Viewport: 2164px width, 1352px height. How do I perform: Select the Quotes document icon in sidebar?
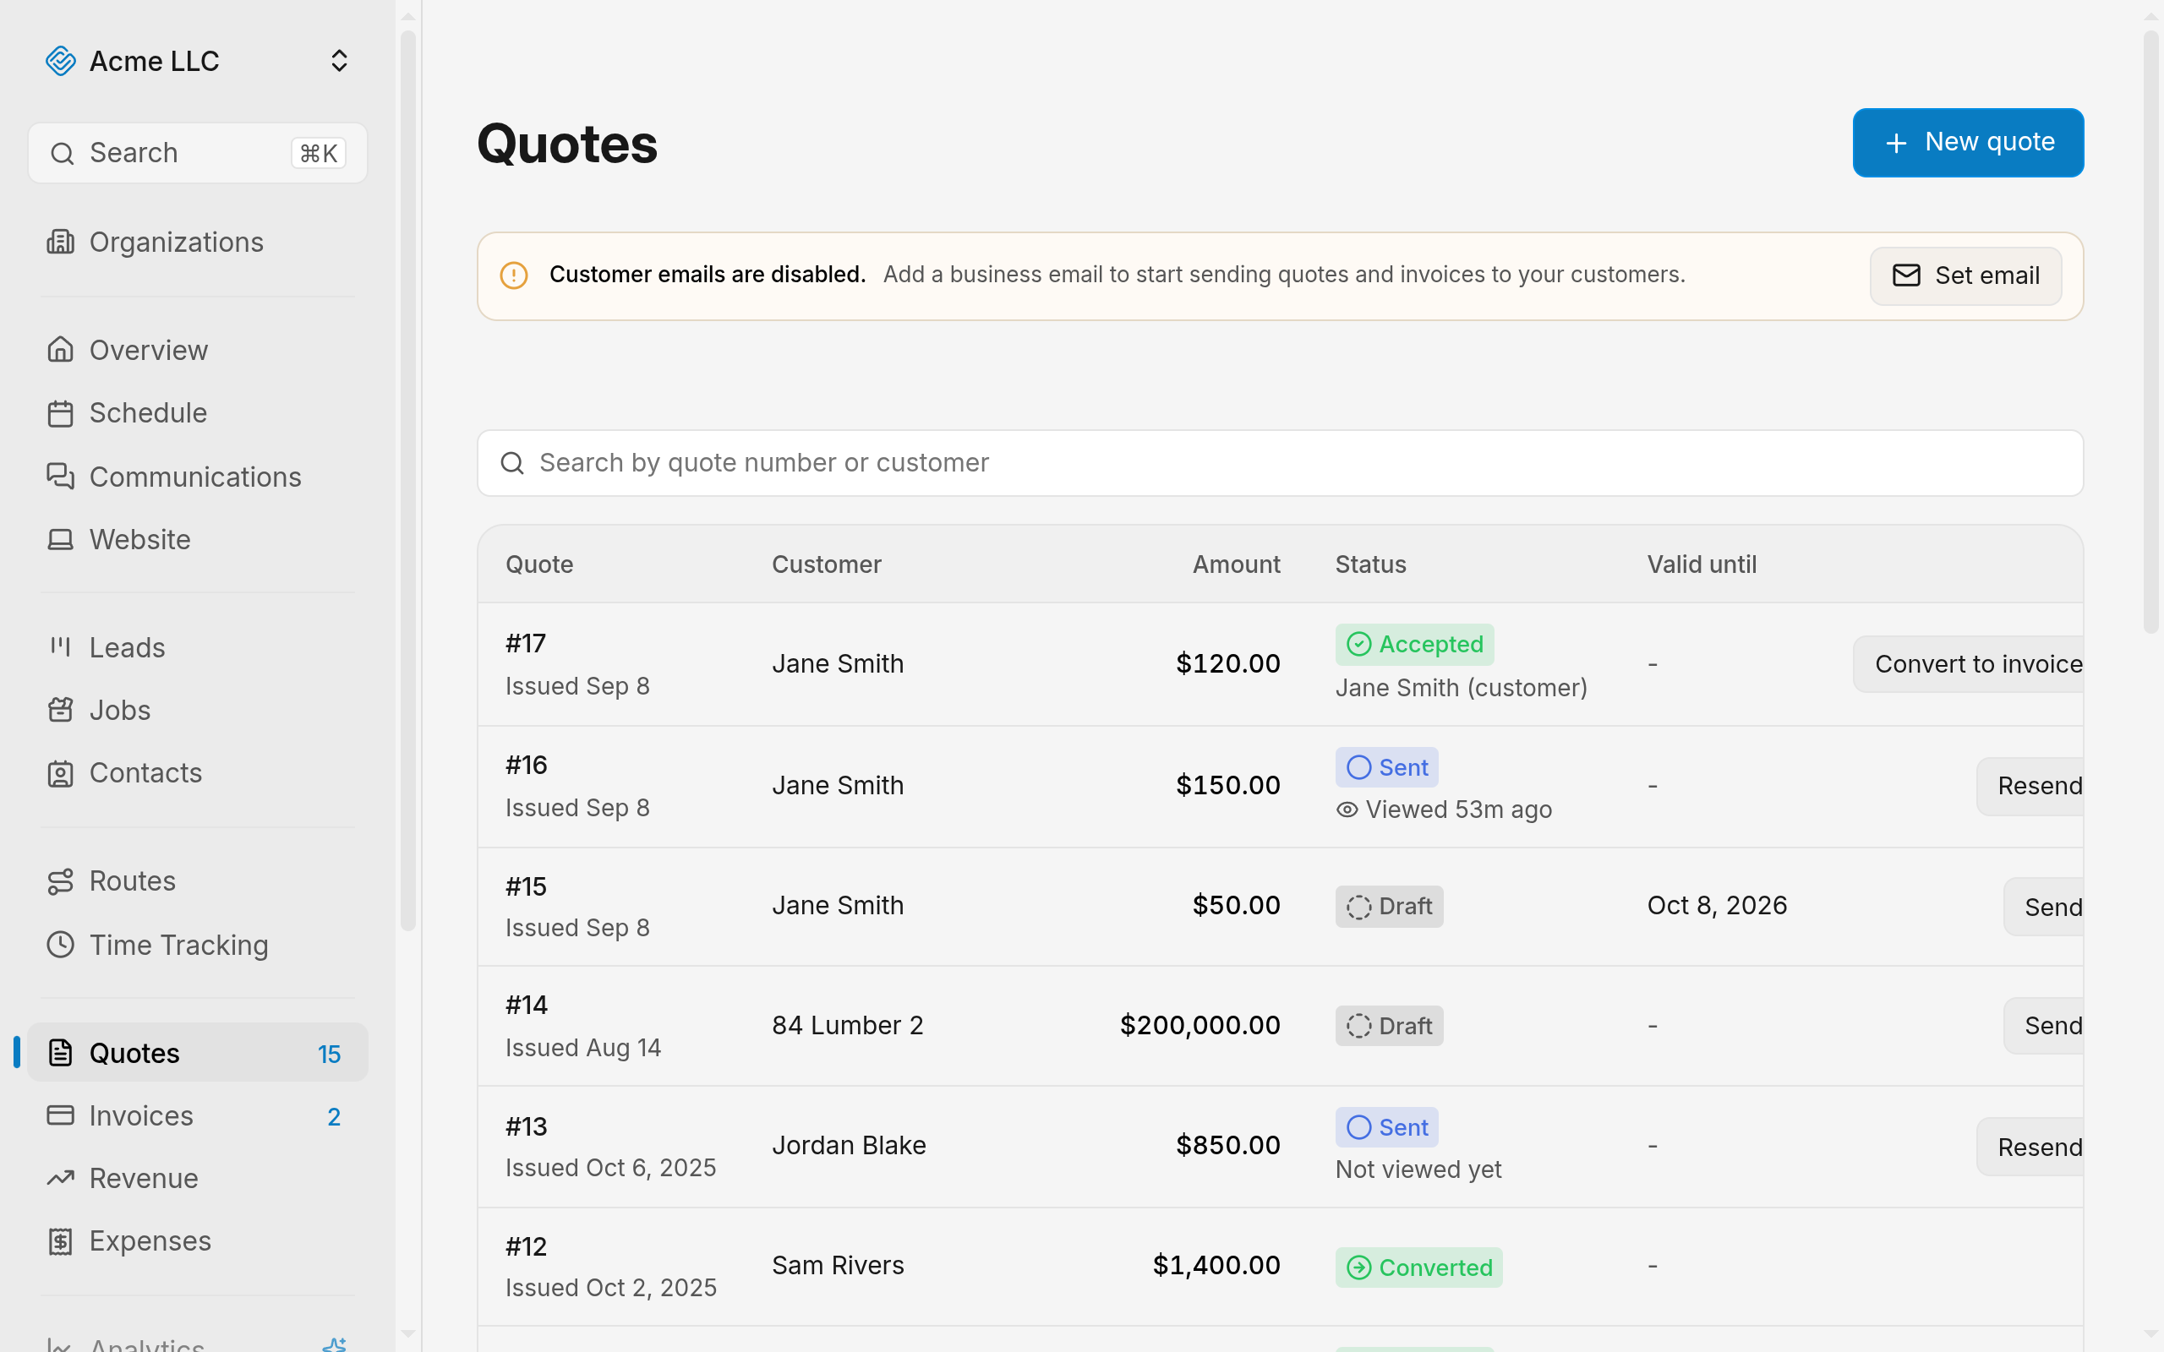(60, 1053)
